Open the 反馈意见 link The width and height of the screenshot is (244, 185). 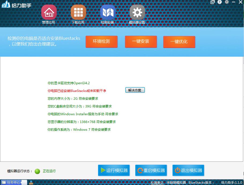coord(157,183)
